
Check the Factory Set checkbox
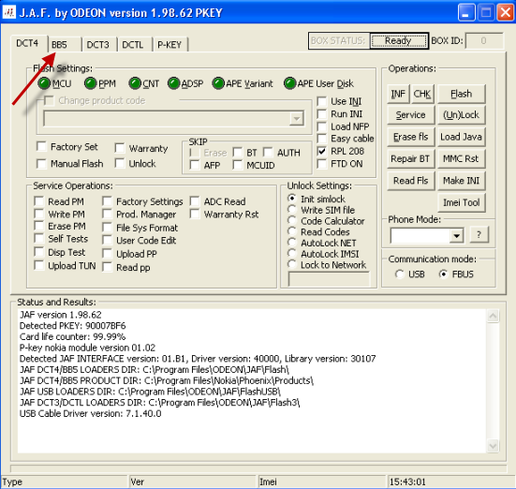[x=41, y=146]
